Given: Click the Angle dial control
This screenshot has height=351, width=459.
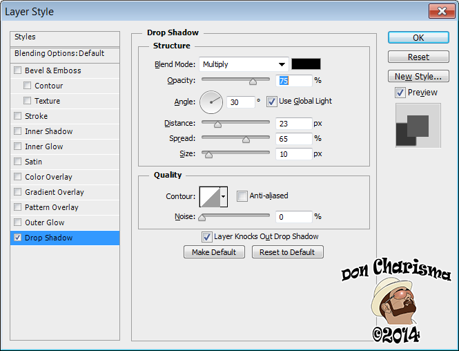Looking at the screenshot, I should [x=211, y=102].
